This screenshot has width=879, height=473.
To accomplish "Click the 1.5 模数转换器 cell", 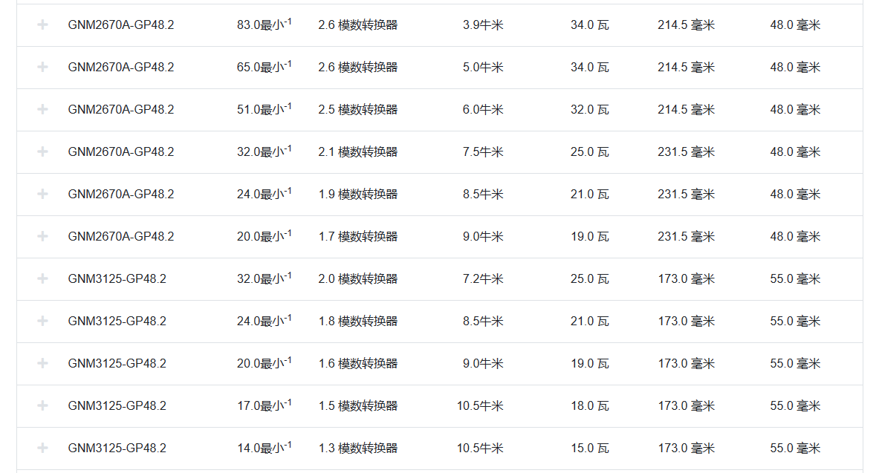I will pyautogui.click(x=357, y=406).
